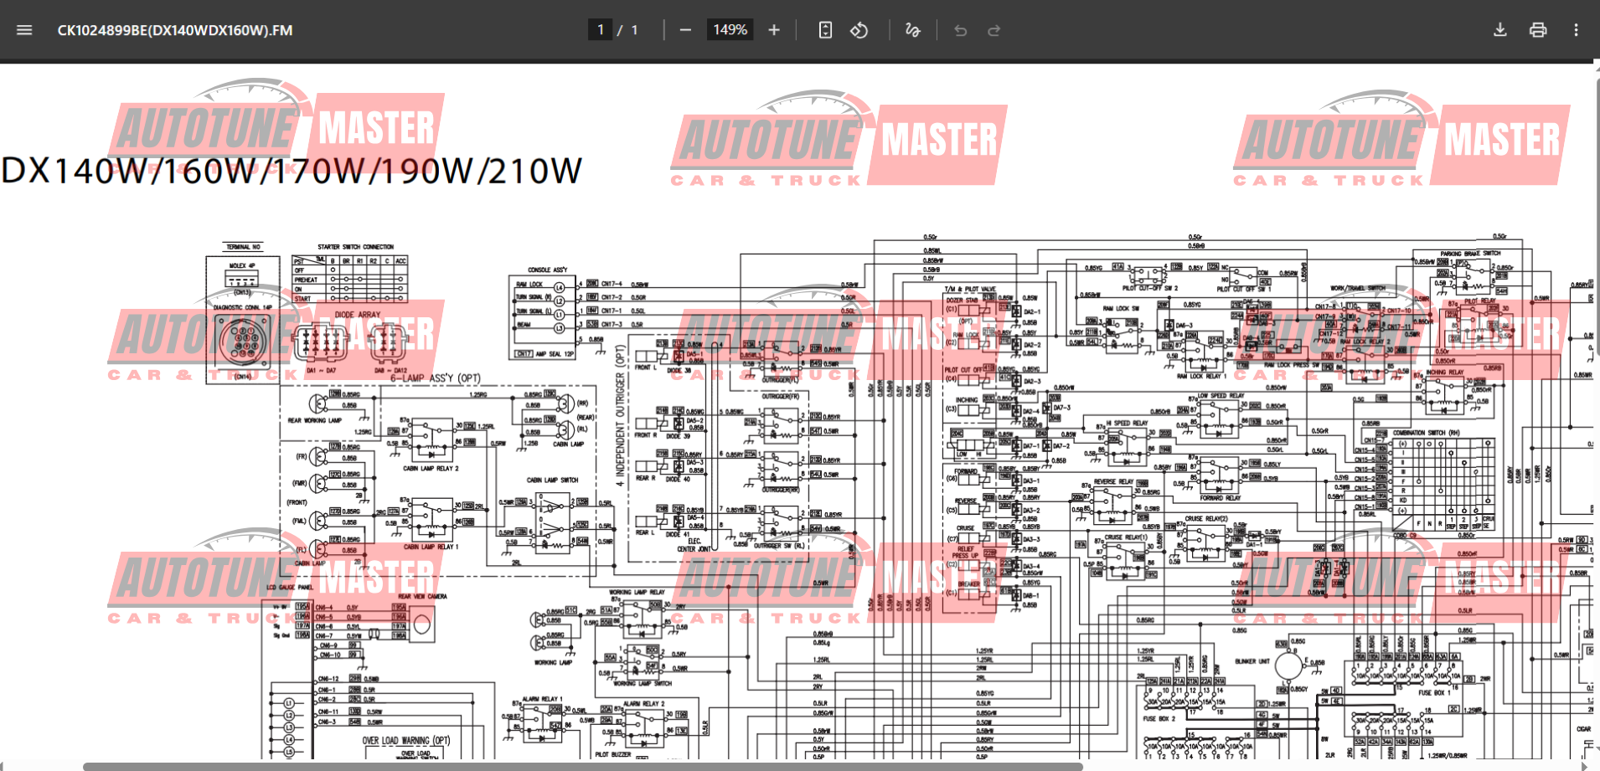This screenshot has height=771, width=1600.
Task: Click the DX140W/160W/170W/190W/210W heading text
Action: coord(292,171)
